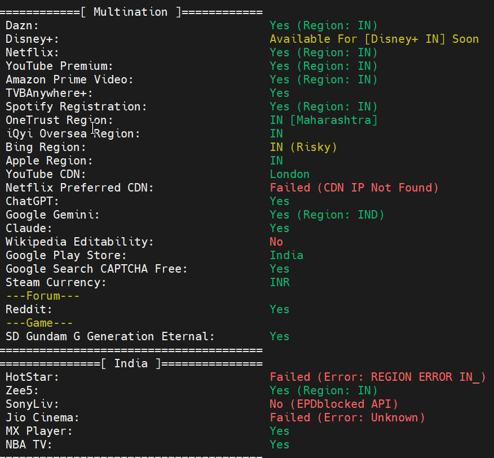Click the "No (EPDblocked API)" SonyLiv result
Image resolution: width=494 pixels, height=458 pixels.
tap(333, 404)
